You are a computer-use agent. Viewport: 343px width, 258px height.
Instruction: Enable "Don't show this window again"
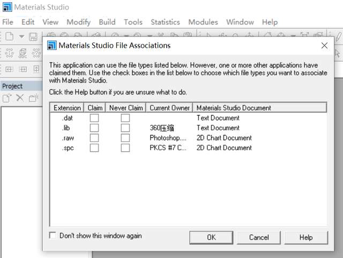pos(53,235)
